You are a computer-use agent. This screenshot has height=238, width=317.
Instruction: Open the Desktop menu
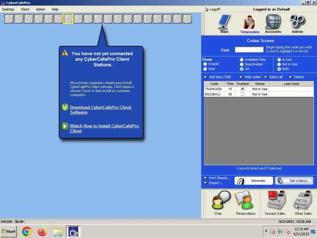click(8, 9)
